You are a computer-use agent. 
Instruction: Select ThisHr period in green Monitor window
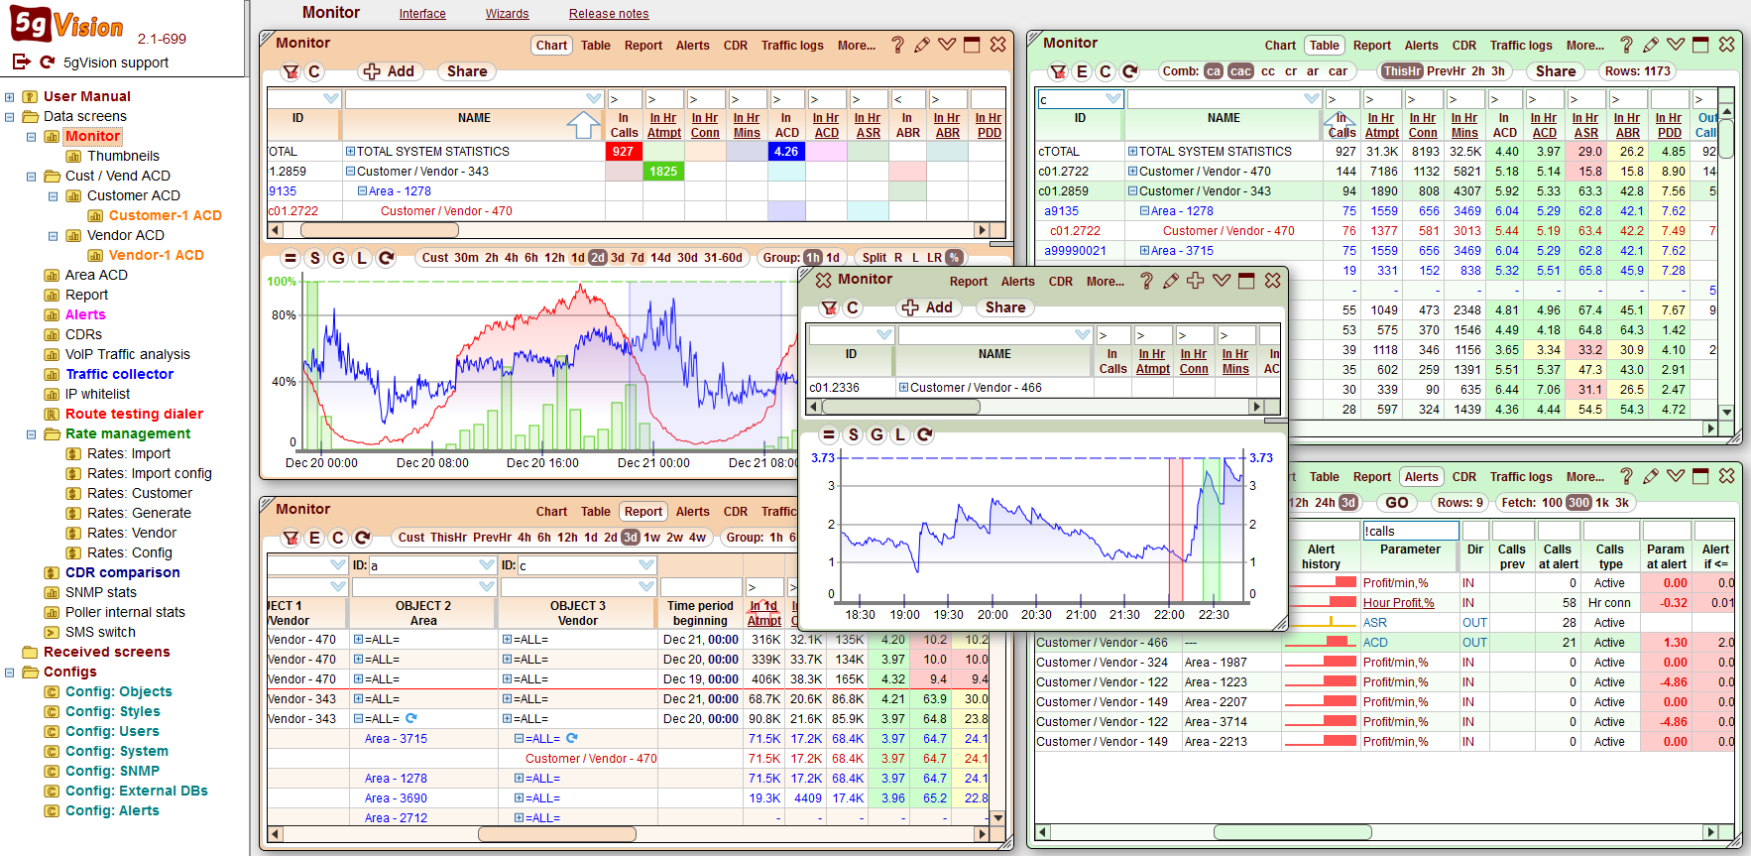[1402, 71]
